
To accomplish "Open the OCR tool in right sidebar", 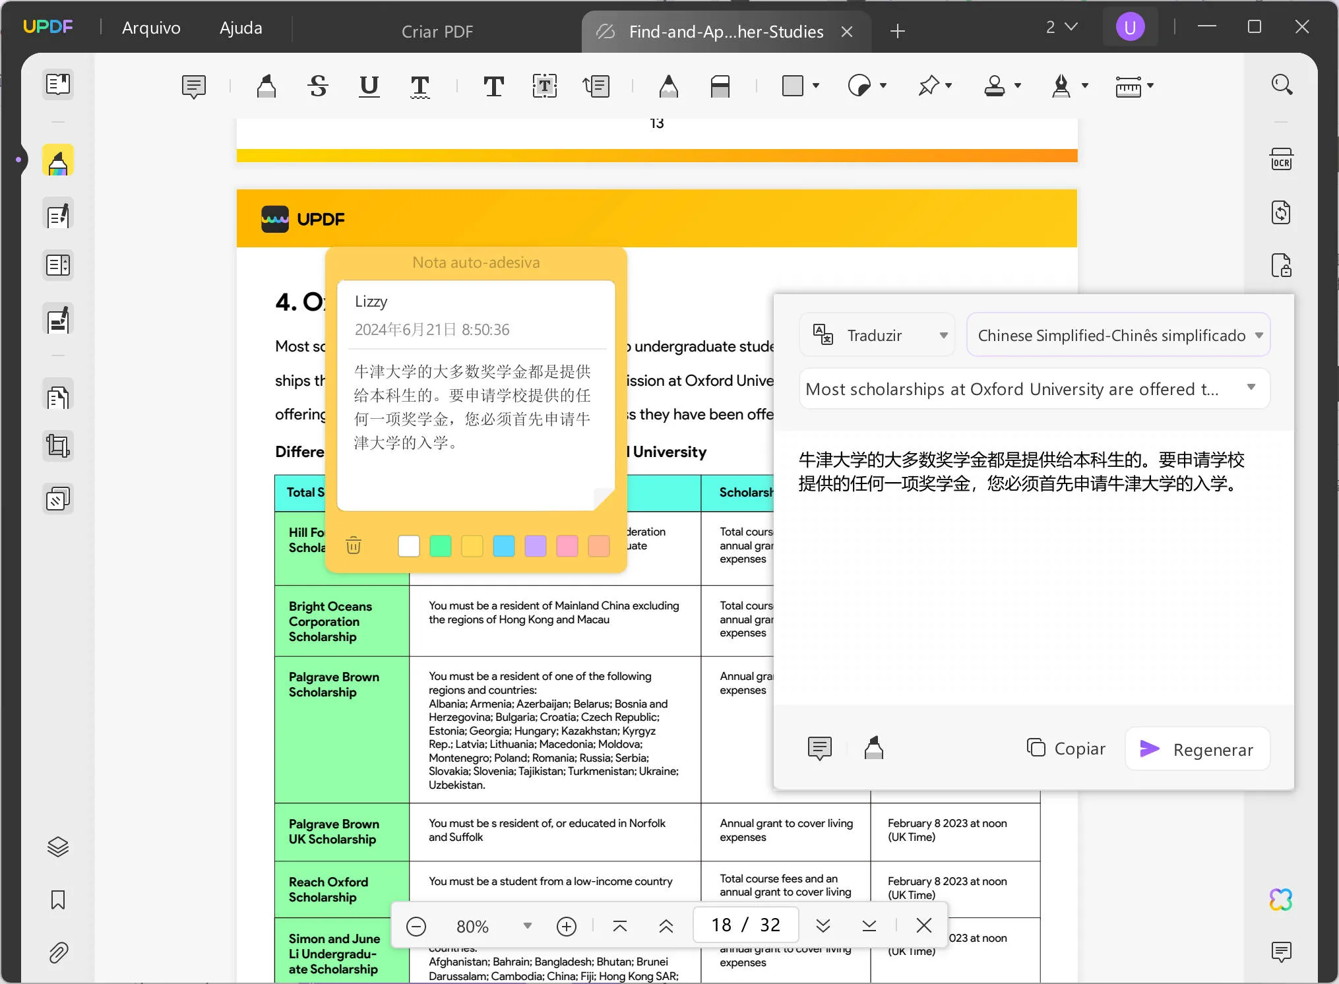I will 1282,160.
